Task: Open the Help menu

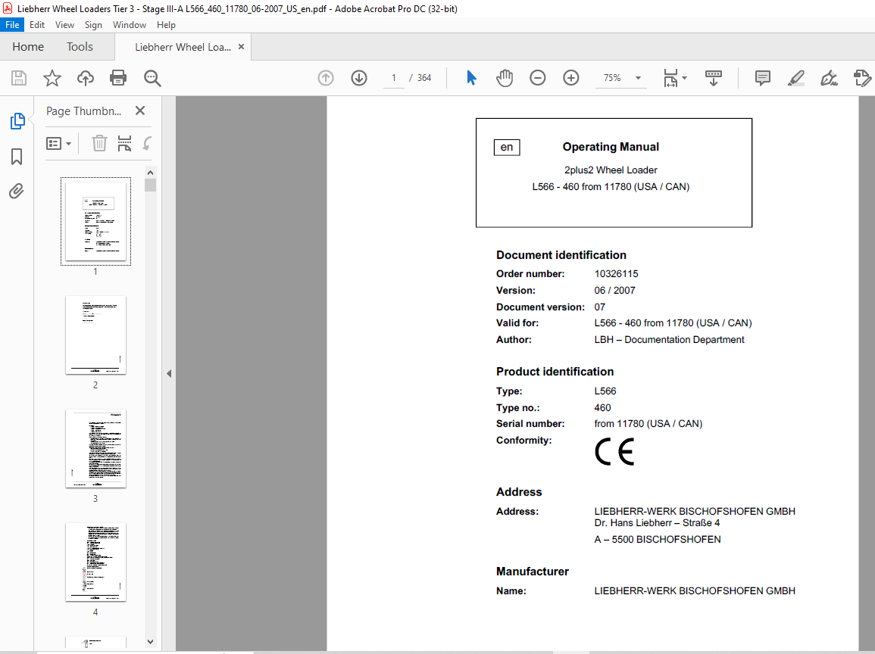Action: 166,24
